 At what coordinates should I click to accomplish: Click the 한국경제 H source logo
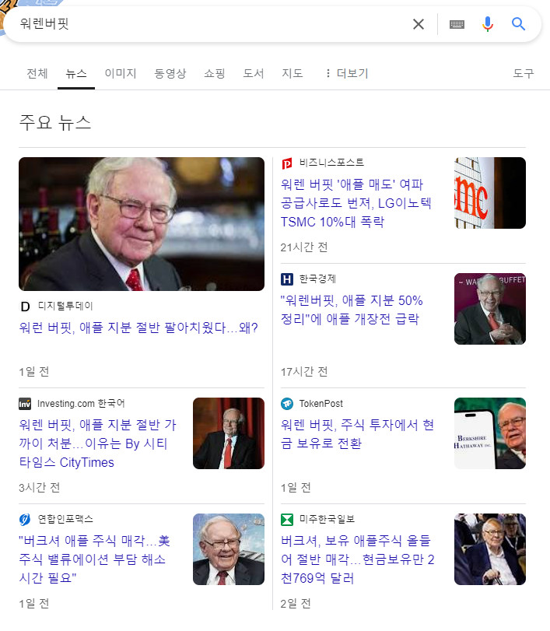point(287,279)
